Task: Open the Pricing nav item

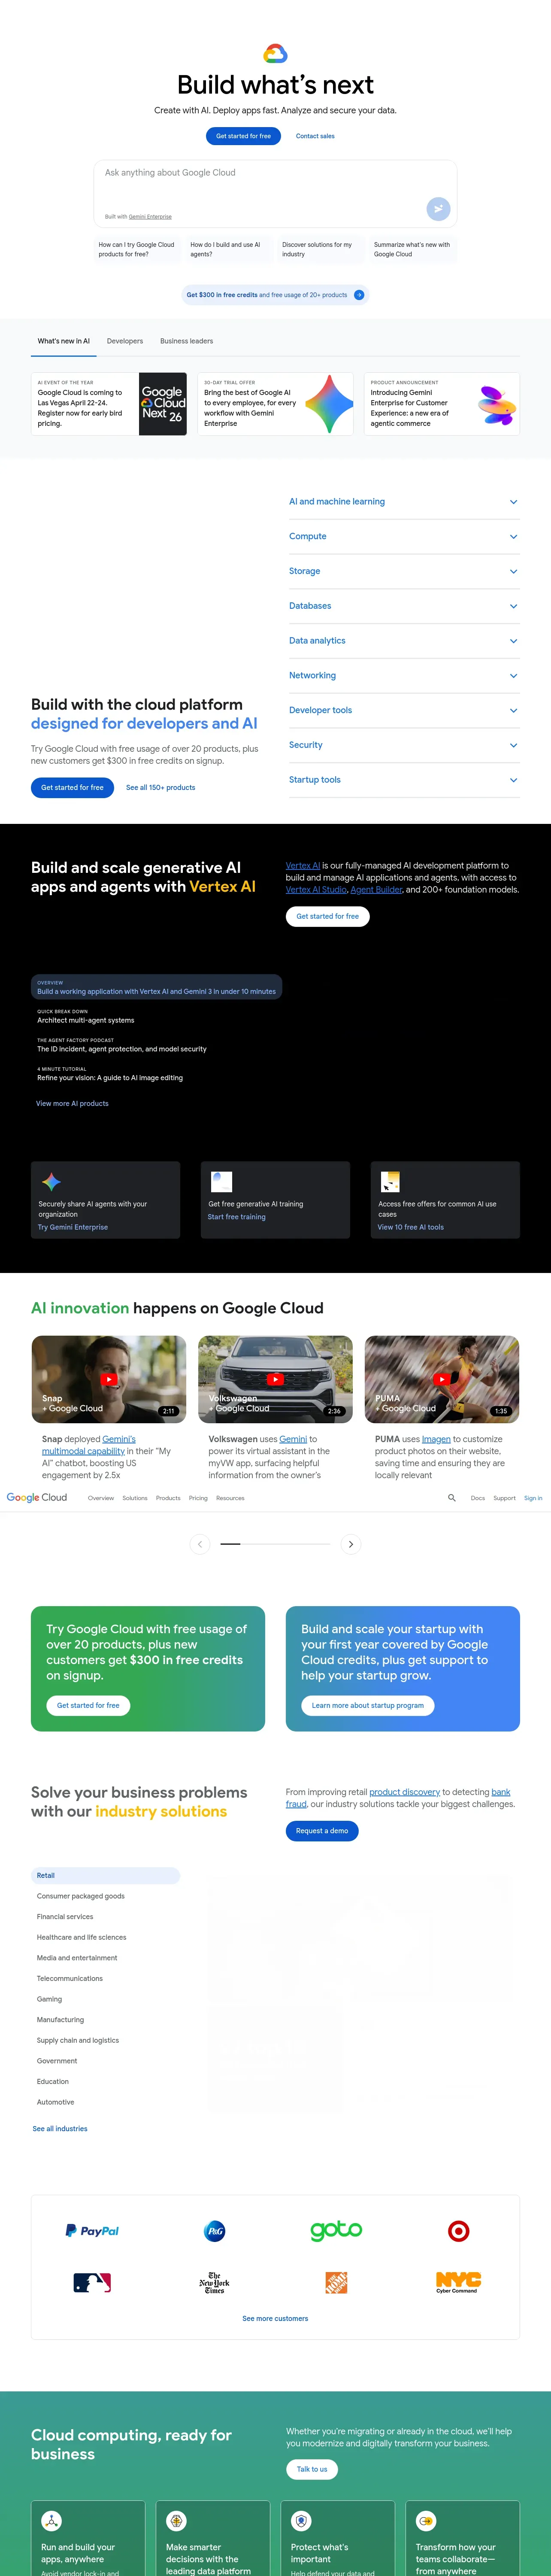Action: click(x=198, y=1498)
